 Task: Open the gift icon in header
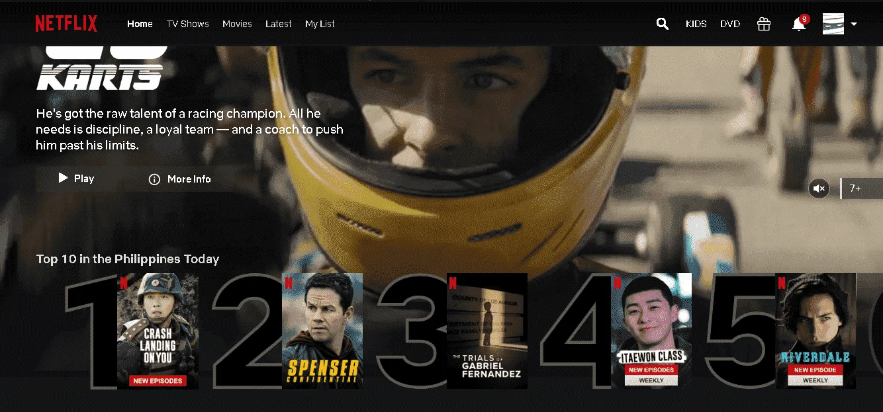tap(764, 24)
